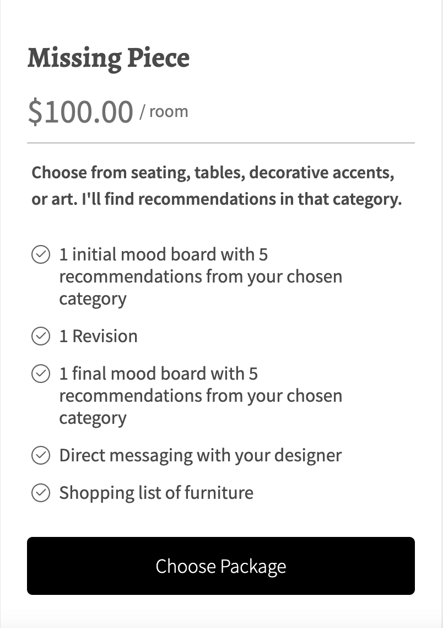Click the checkmark icon beside final mood board
Viewport: 443px width, 628px height.
pyautogui.click(x=41, y=374)
